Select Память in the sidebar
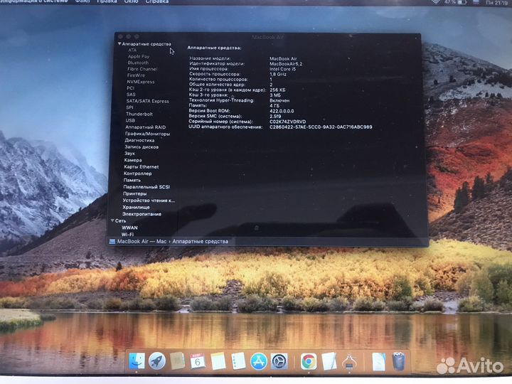The width and height of the screenshot is (512, 384). pyautogui.click(x=132, y=180)
